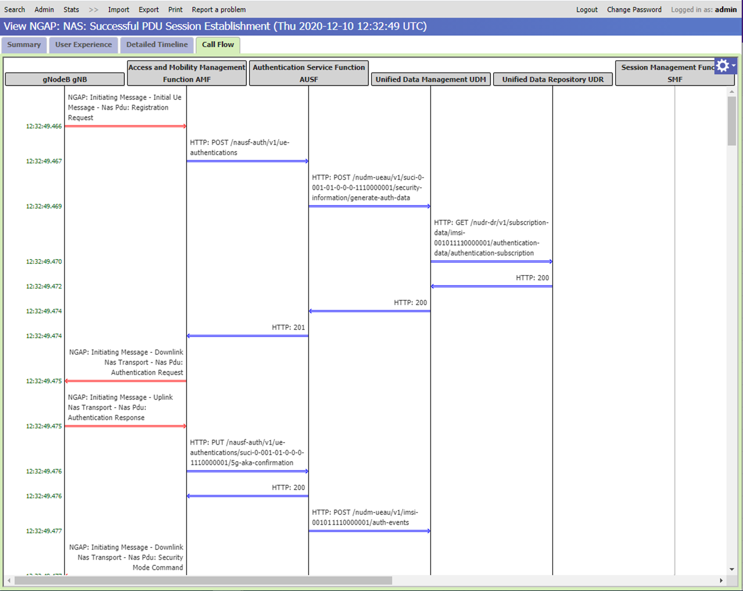Click the Registration Request message arrow
This screenshot has height=591, width=743.
(125, 126)
